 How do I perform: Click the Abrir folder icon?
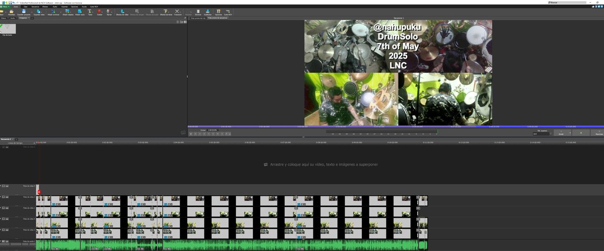[2, 11]
